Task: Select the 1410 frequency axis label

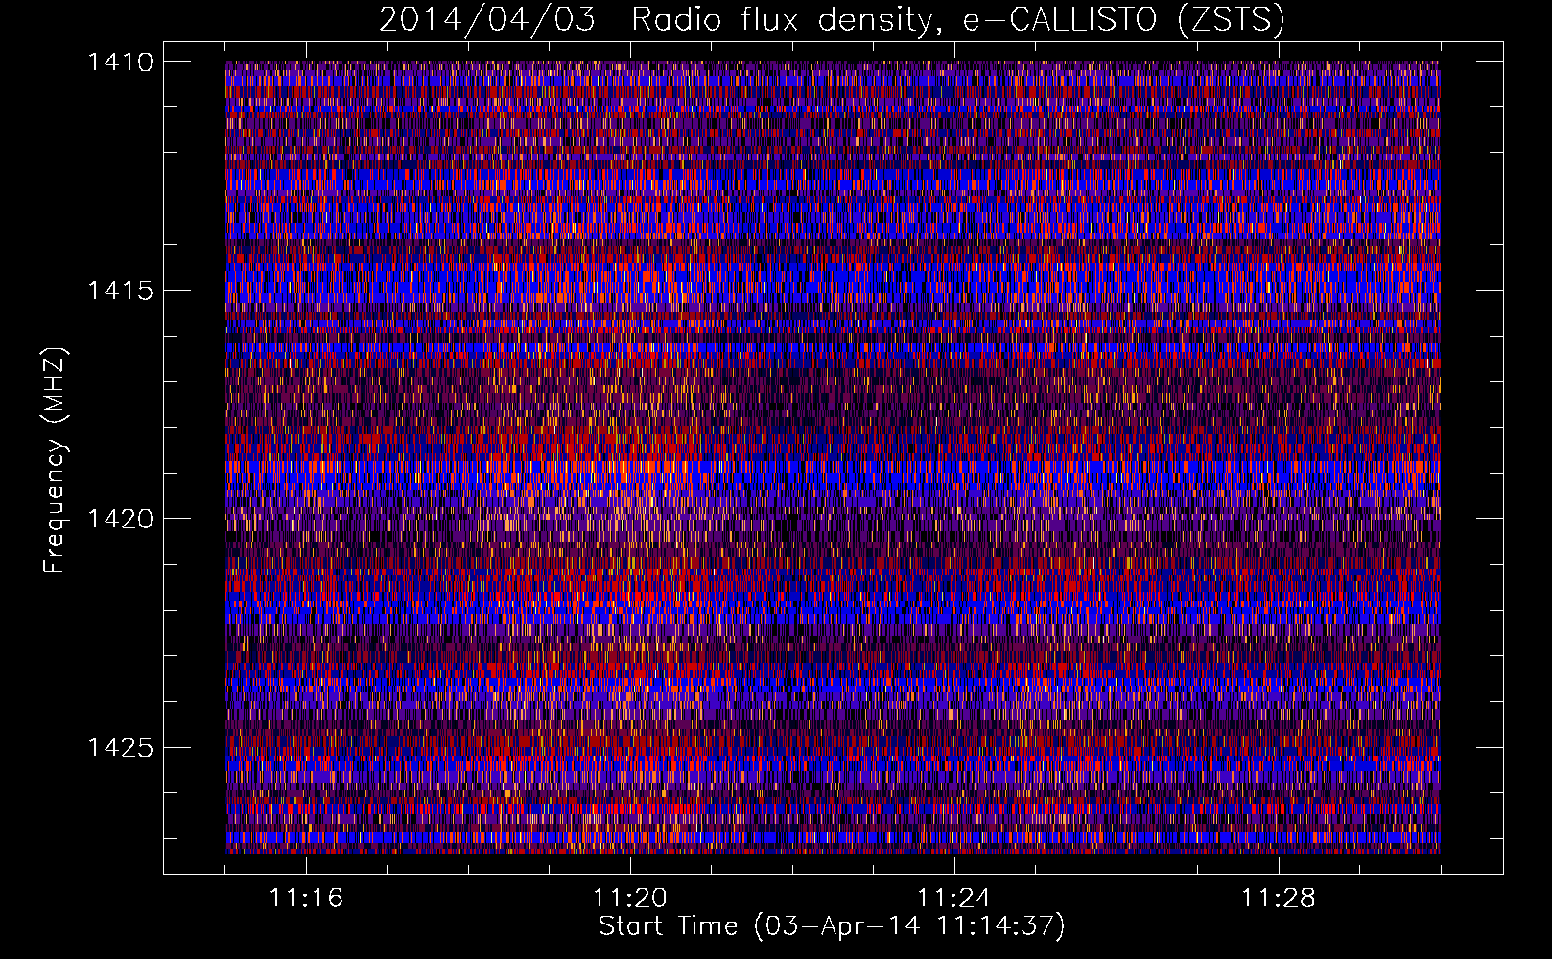Action: coord(120,62)
